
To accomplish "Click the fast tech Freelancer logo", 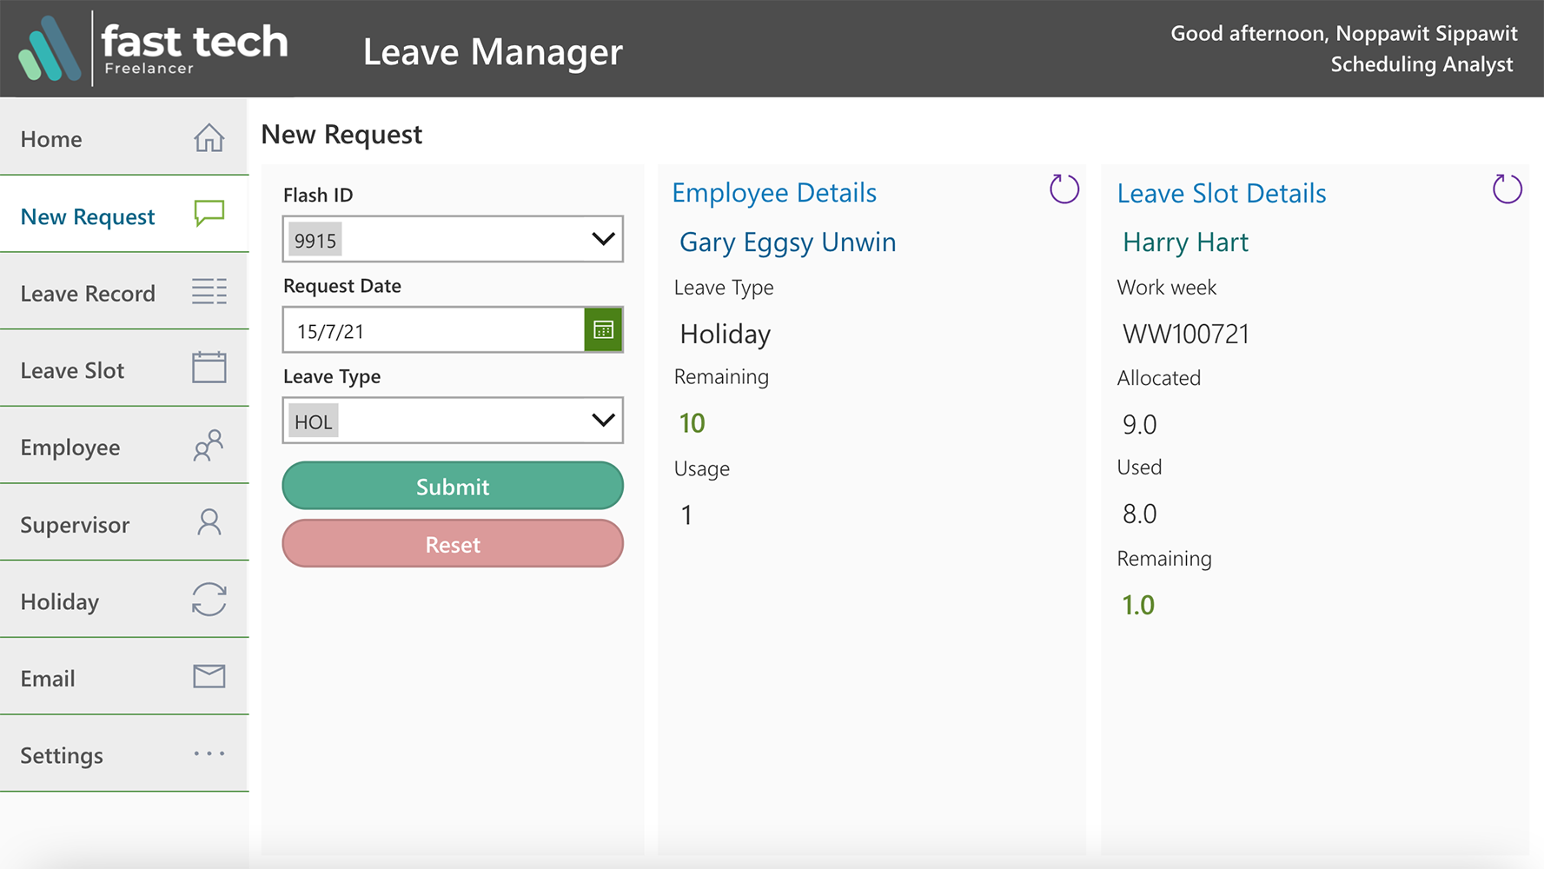I will click(x=154, y=49).
